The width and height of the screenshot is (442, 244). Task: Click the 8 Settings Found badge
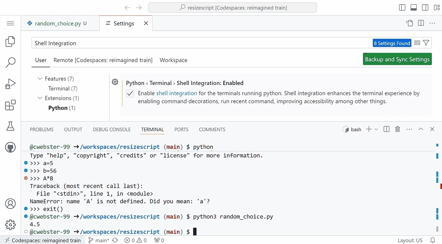pyautogui.click(x=392, y=43)
